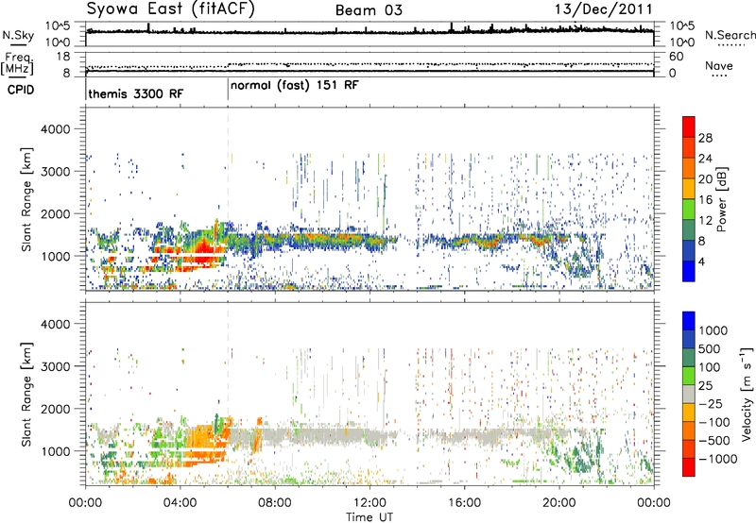This screenshot has width=756, height=523.
Task: Click the "10^5" tick beside N.Sky label
Action: click(58, 26)
